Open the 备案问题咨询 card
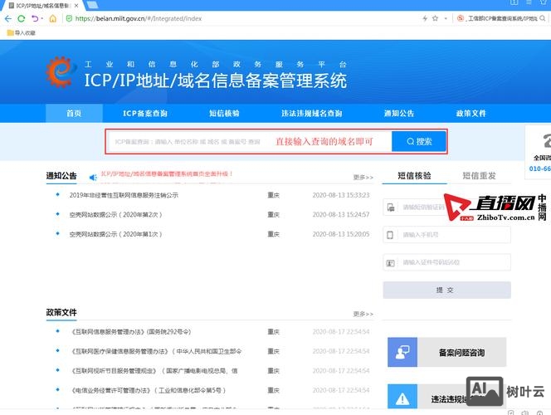This screenshot has height=415, width=551. [x=446, y=352]
